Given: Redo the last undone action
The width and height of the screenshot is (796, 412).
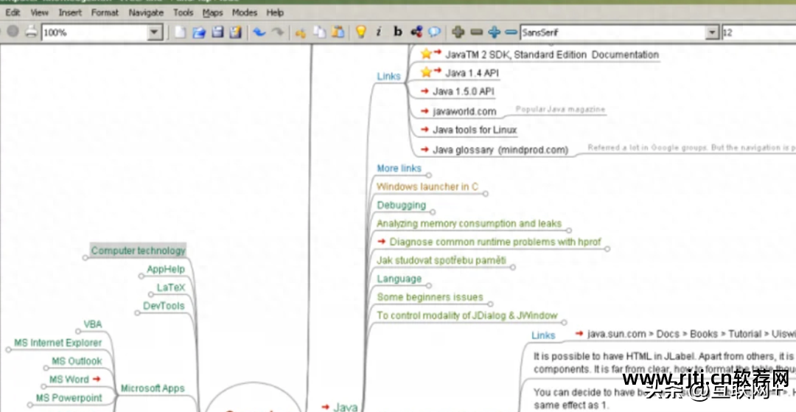Looking at the screenshot, I should pyautogui.click(x=277, y=32).
